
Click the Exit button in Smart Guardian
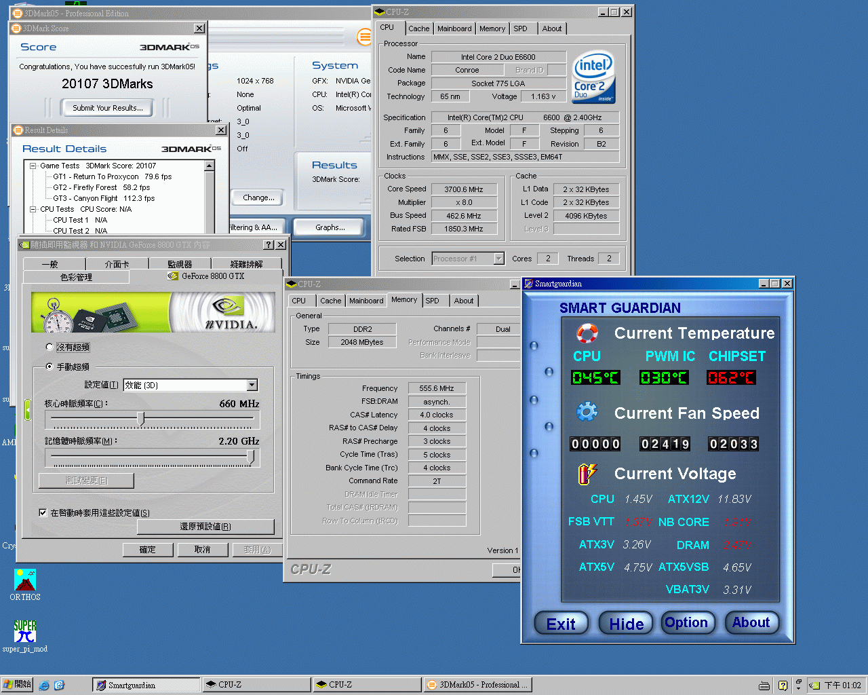(x=560, y=624)
